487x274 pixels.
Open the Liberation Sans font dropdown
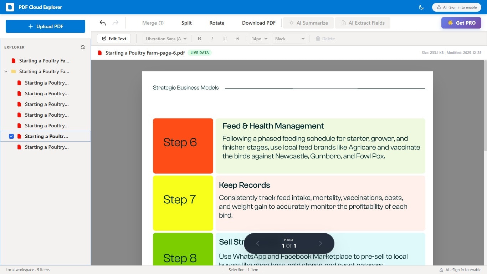[165, 39]
